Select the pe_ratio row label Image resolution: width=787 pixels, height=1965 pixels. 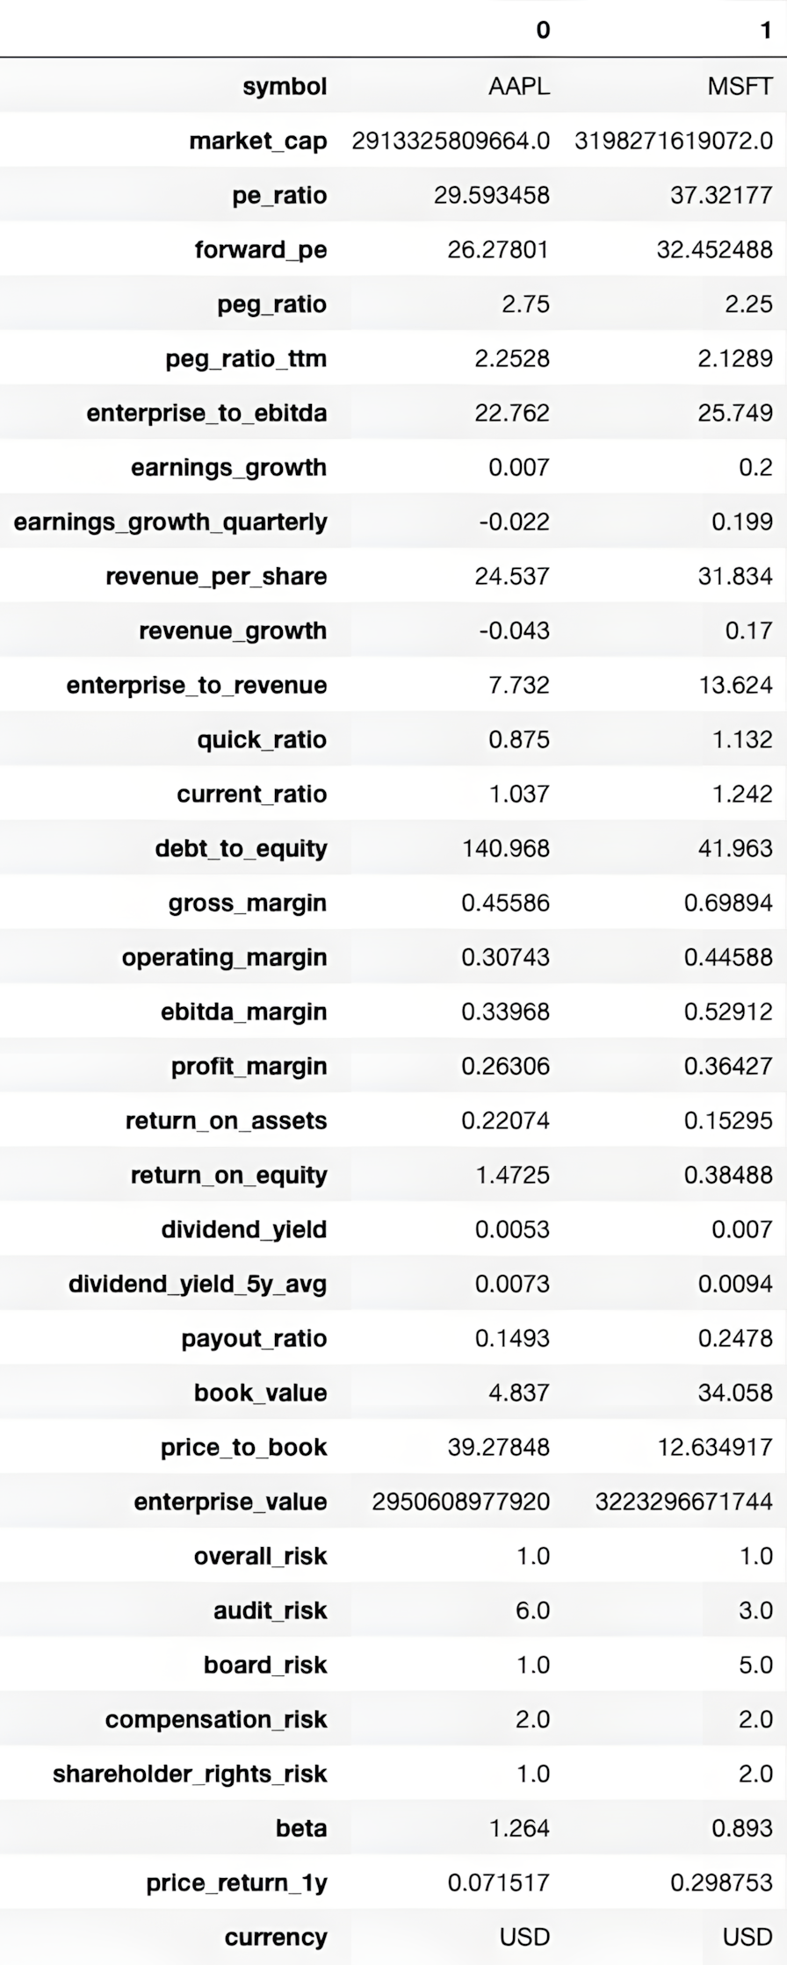click(x=279, y=196)
